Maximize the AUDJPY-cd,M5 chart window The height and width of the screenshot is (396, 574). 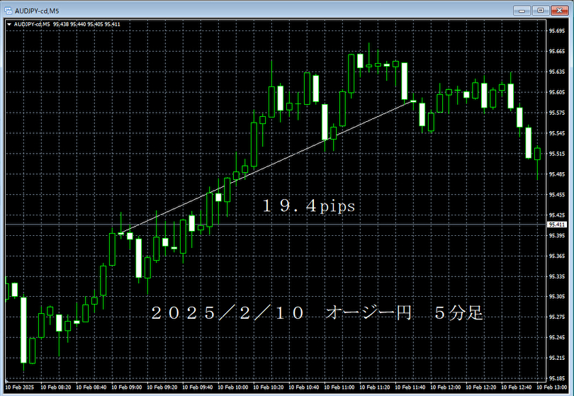pos(541,10)
